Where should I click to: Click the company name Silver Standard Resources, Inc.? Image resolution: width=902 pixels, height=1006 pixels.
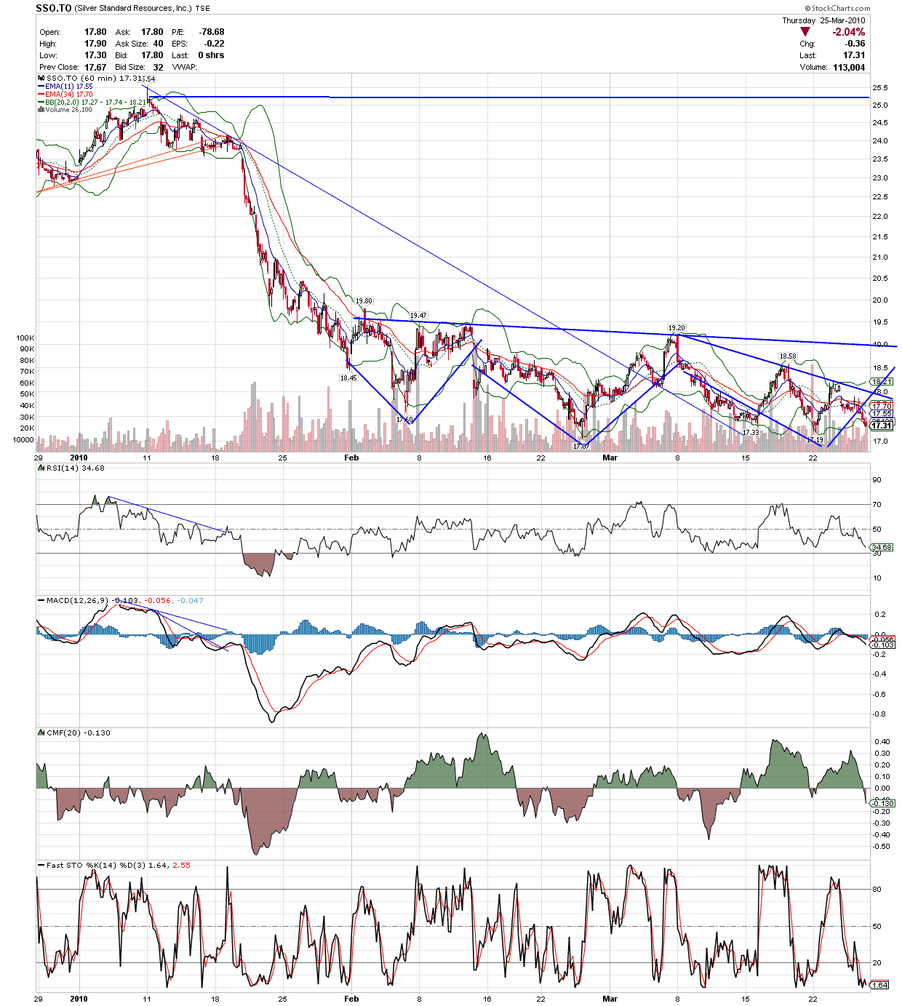pos(133,8)
